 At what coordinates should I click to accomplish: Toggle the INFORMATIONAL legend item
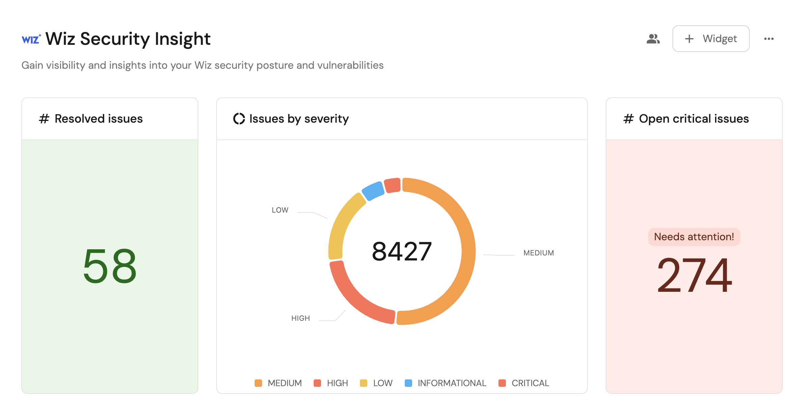coord(445,383)
